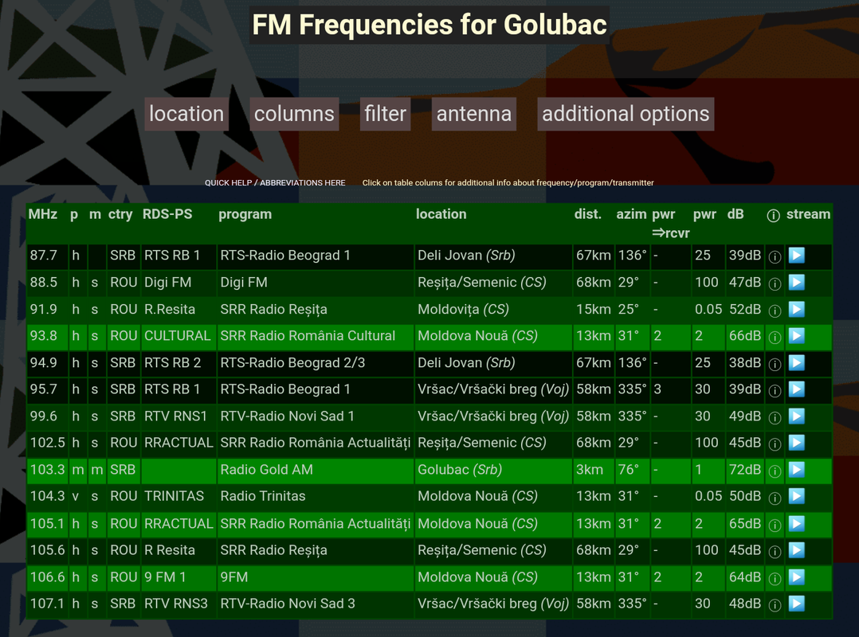Open info icon for 103.3 MHz row
This screenshot has width=859, height=637.
[x=775, y=471]
